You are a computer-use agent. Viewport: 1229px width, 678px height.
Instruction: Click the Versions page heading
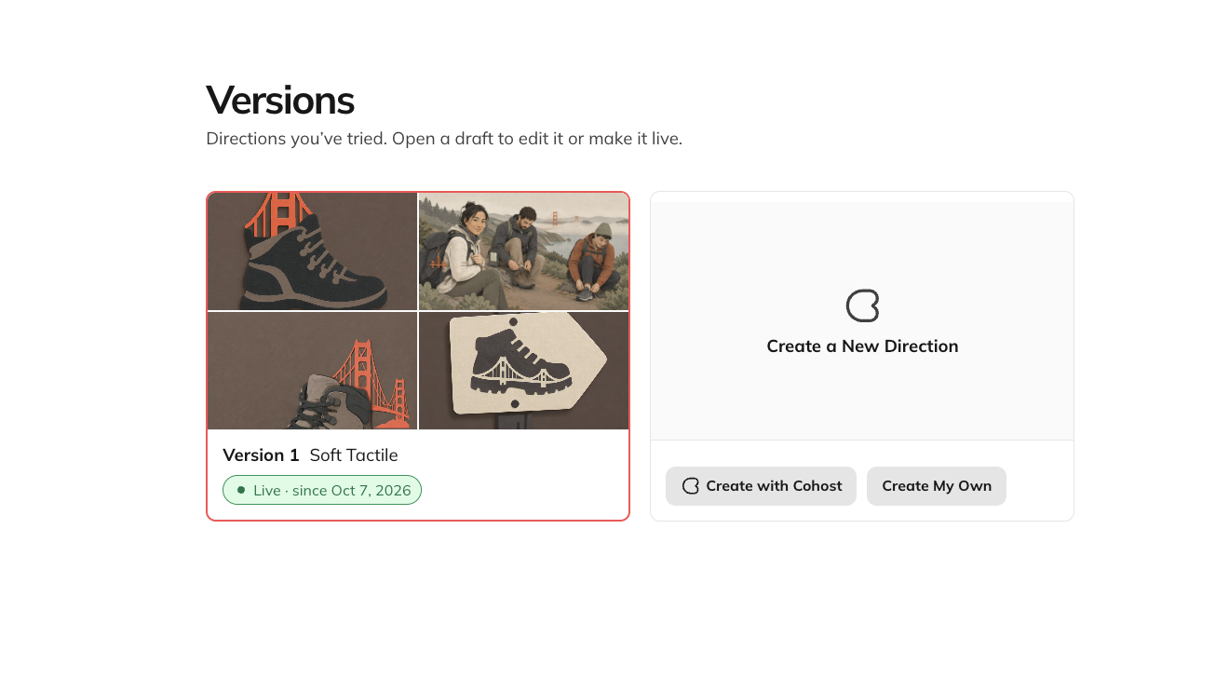(x=280, y=100)
